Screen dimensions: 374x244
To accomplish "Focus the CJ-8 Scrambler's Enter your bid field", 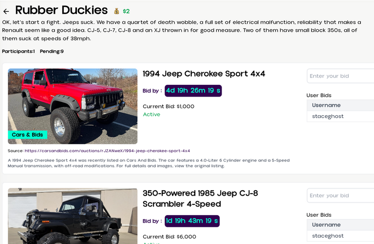I will pyautogui.click(x=340, y=196).
